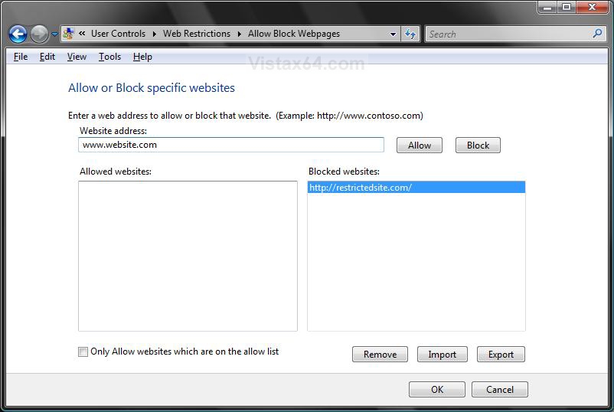The width and height of the screenshot is (614, 412).
Task: Click the magnifying glass search icon
Action: 597,34
